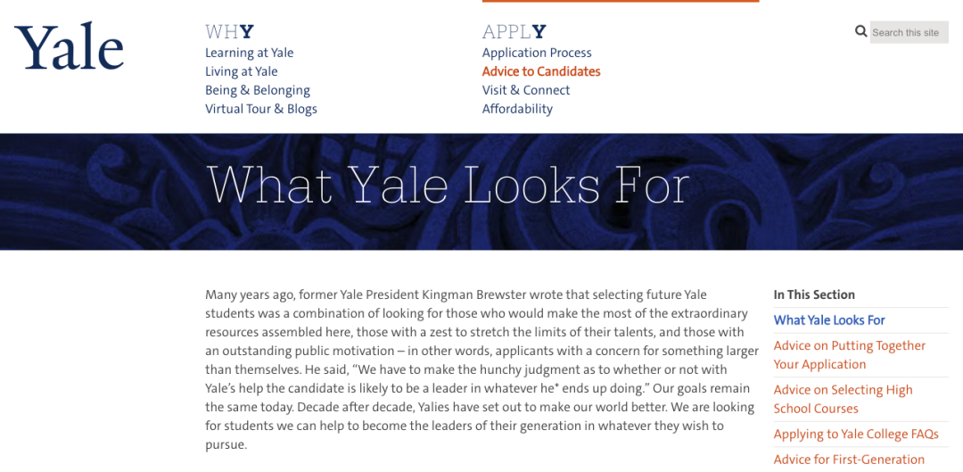Click the What Yale Looks For banner heading
This screenshot has width=963, height=472.
click(x=449, y=184)
